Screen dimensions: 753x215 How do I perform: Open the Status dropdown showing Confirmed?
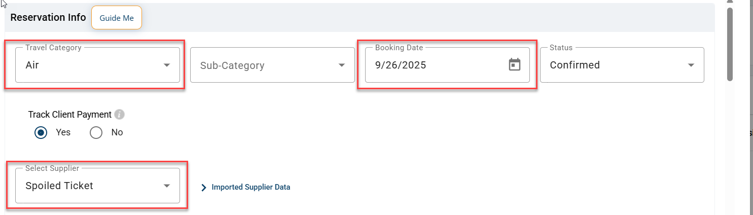point(622,65)
